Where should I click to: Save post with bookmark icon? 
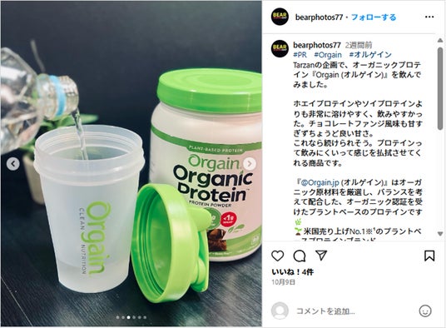tap(429, 256)
